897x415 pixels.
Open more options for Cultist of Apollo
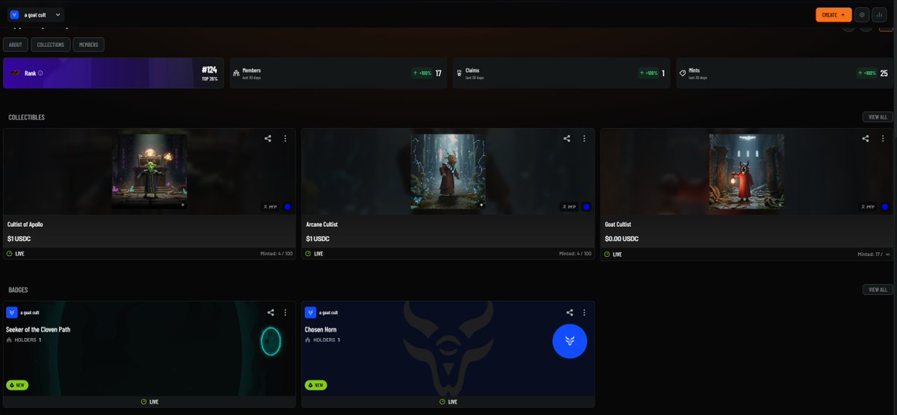tap(285, 139)
